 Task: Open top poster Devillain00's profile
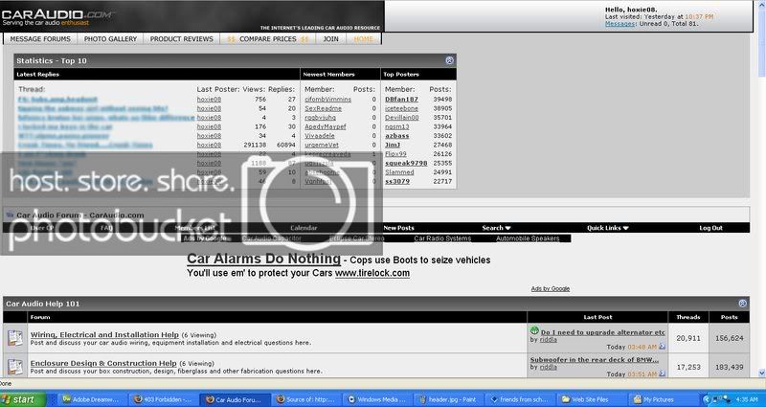click(x=401, y=117)
